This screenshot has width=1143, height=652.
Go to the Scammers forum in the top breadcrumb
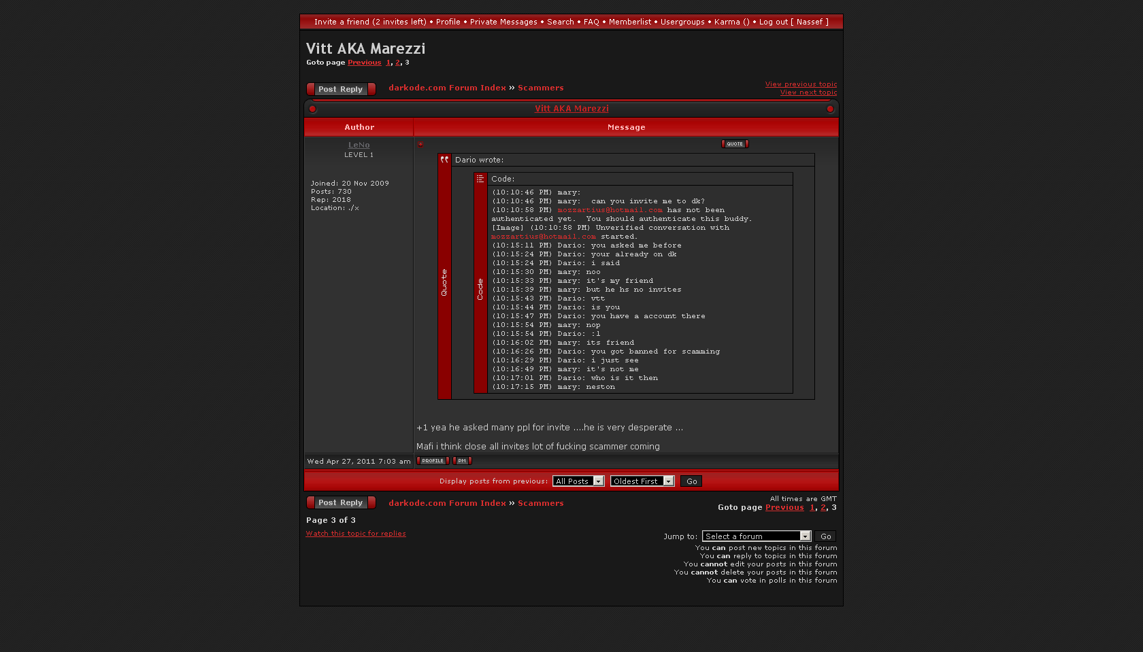pyautogui.click(x=540, y=88)
